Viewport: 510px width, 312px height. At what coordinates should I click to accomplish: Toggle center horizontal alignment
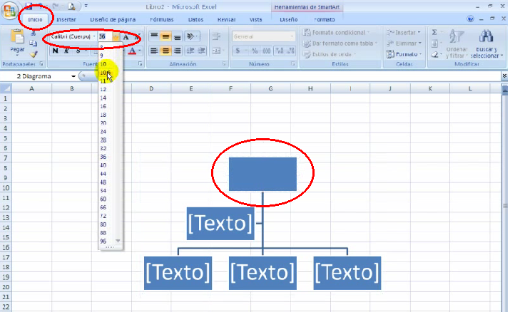point(165,51)
